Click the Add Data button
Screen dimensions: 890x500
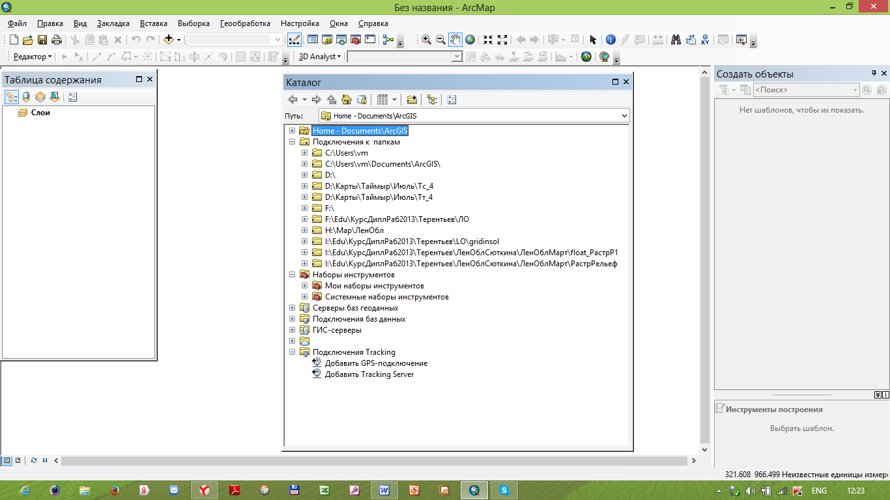pos(168,40)
